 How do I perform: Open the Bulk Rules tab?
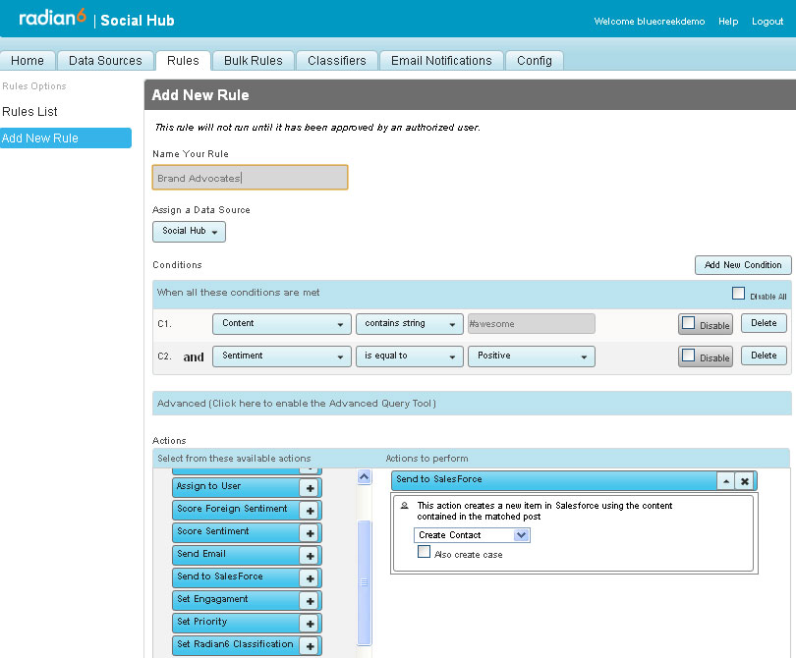[x=254, y=61]
